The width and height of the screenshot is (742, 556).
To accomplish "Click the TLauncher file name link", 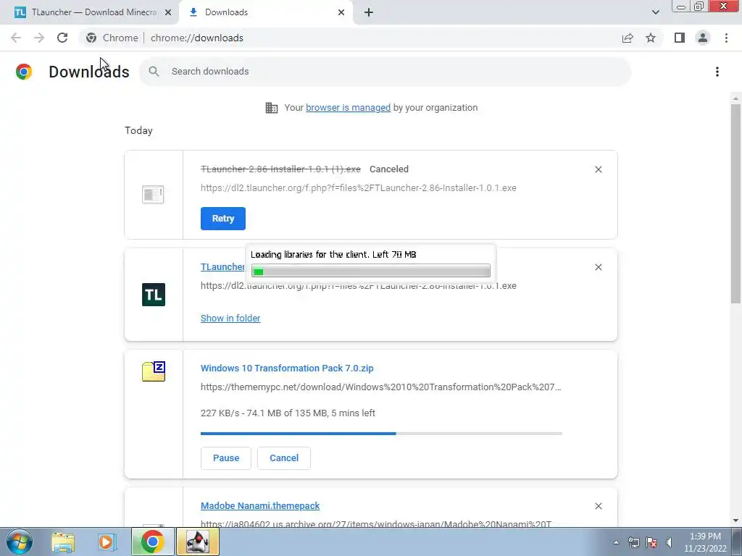I will coord(223,267).
